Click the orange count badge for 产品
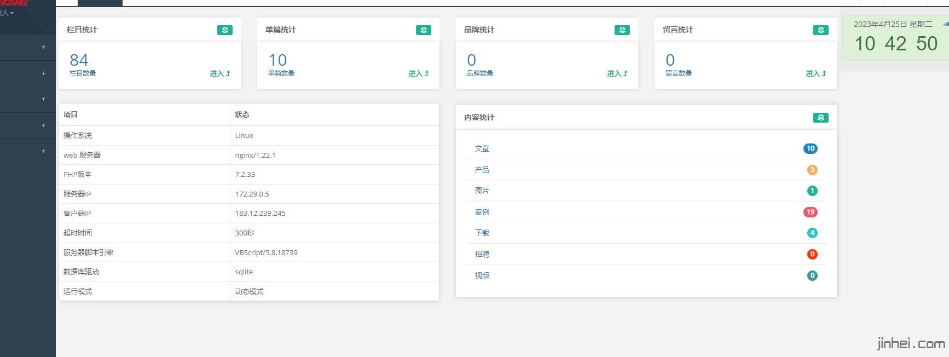Image resolution: width=949 pixels, height=357 pixels. [x=812, y=170]
